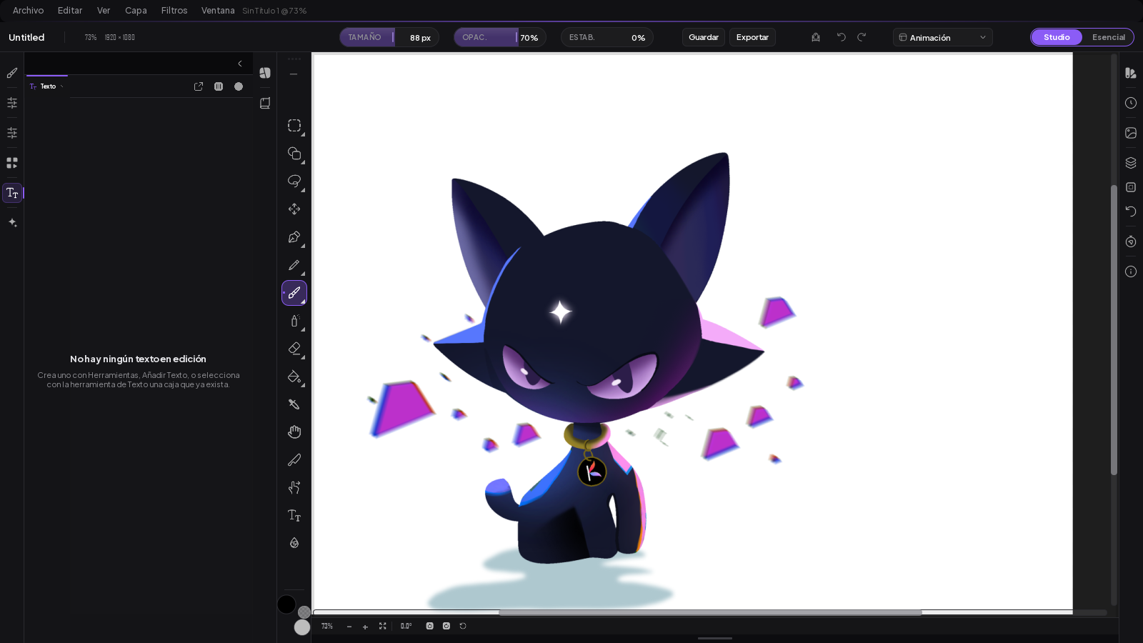
Task: Collapse the tool strip using the minus handle
Action: point(294,74)
